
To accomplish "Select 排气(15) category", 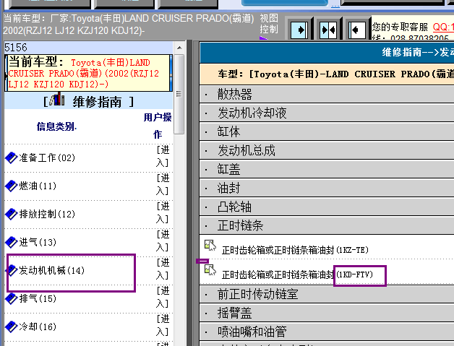I will click(x=38, y=298).
